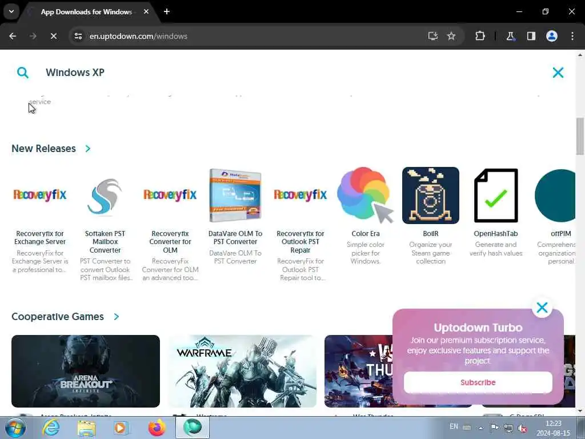Click the OpenHashTab title text

coord(496,234)
